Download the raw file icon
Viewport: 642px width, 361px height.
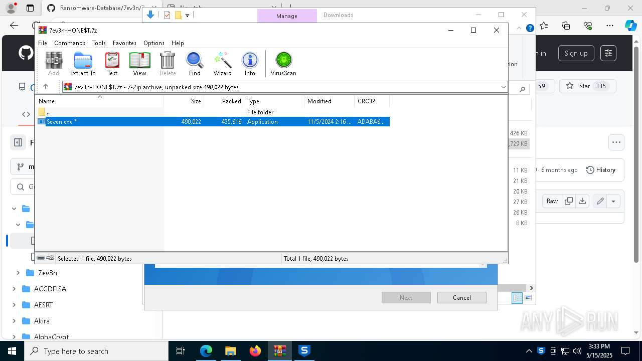tap(582, 201)
